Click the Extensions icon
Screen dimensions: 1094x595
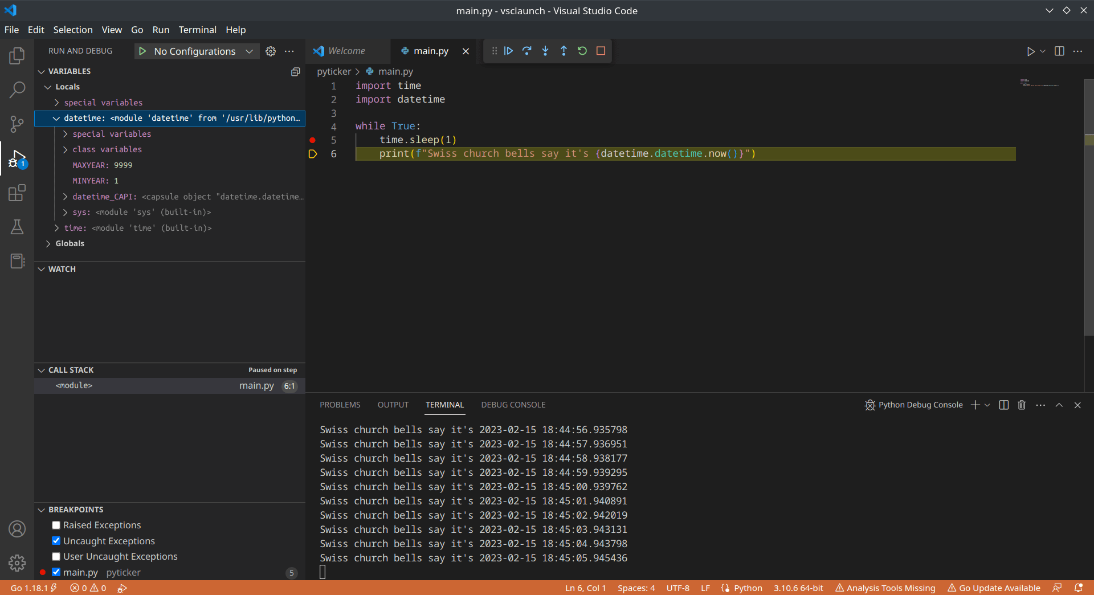(17, 193)
